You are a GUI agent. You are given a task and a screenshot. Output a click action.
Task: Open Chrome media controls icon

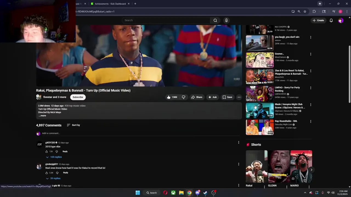click(333, 11)
